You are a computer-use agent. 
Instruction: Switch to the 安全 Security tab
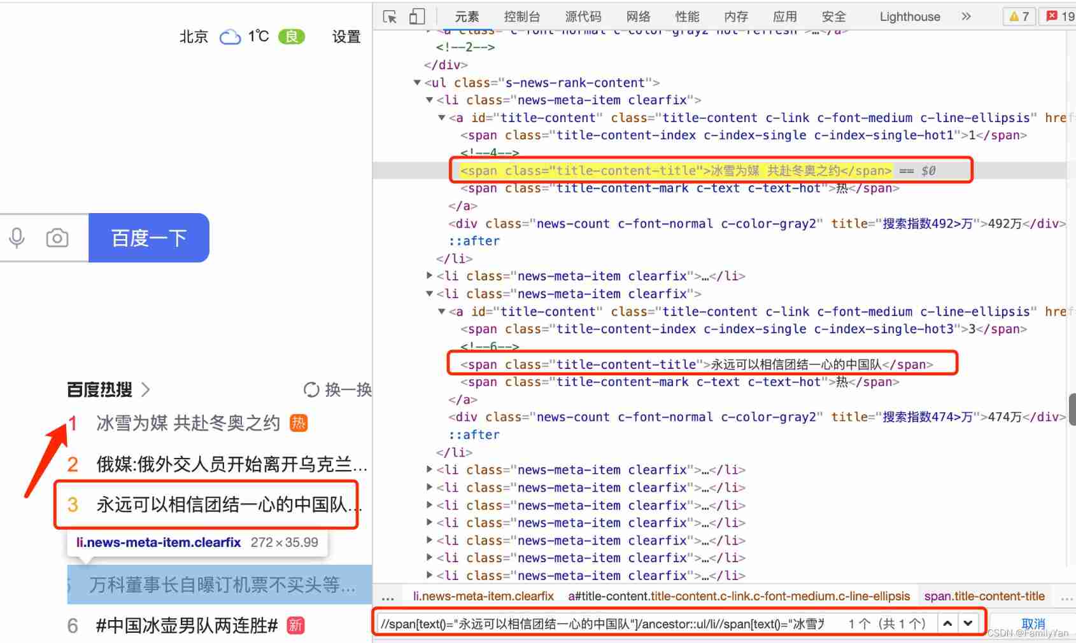pyautogui.click(x=833, y=17)
